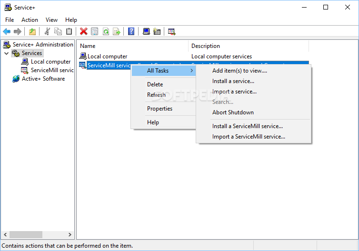Close the Service+ window
Screen dimensions: 359x251
click(x=347, y=7)
